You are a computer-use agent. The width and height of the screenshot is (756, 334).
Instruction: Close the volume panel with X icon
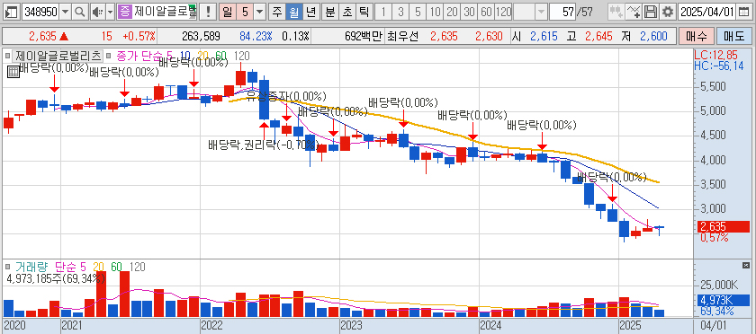746,265
